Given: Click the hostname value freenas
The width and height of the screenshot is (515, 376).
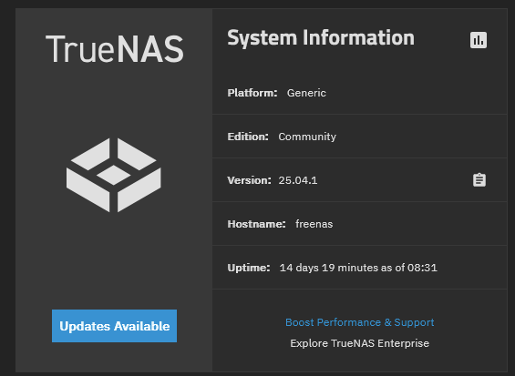Looking at the screenshot, I should [314, 224].
